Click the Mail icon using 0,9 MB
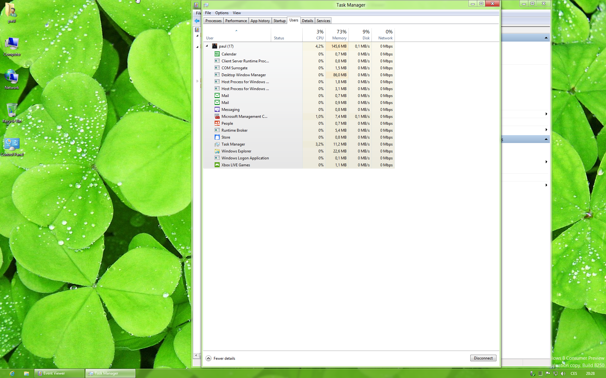Image resolution: width=606 pixels, height=378 pixels. coord(217,103)
